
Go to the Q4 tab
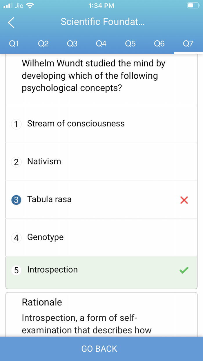click(x=101, y=44)
